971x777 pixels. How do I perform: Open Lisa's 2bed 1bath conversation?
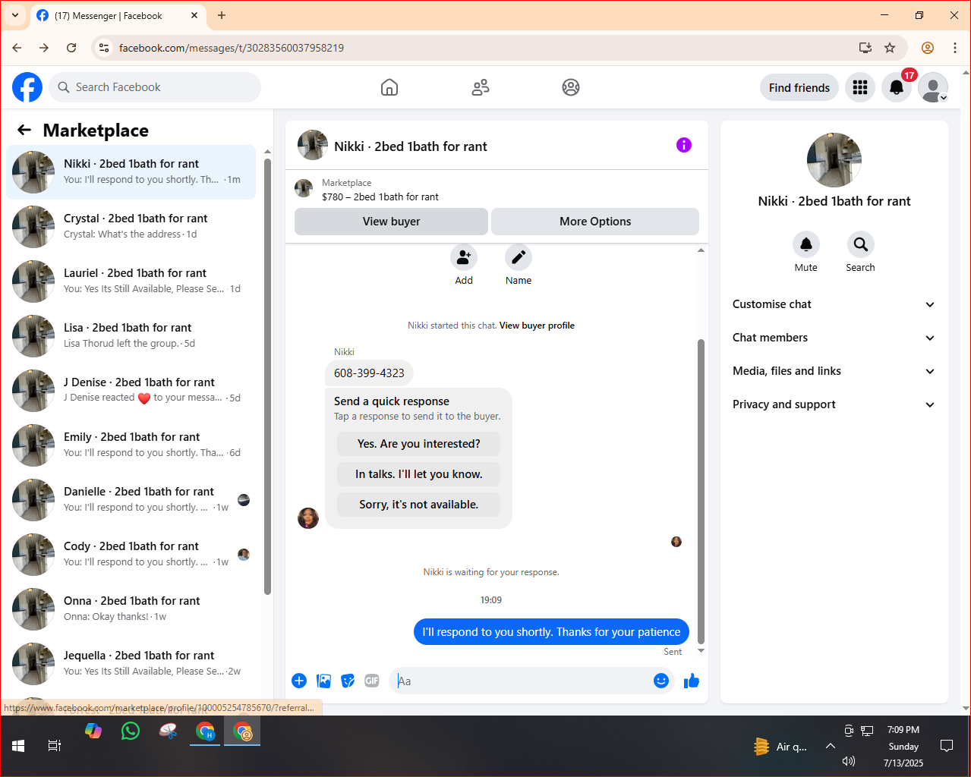(x=131, y=335)
